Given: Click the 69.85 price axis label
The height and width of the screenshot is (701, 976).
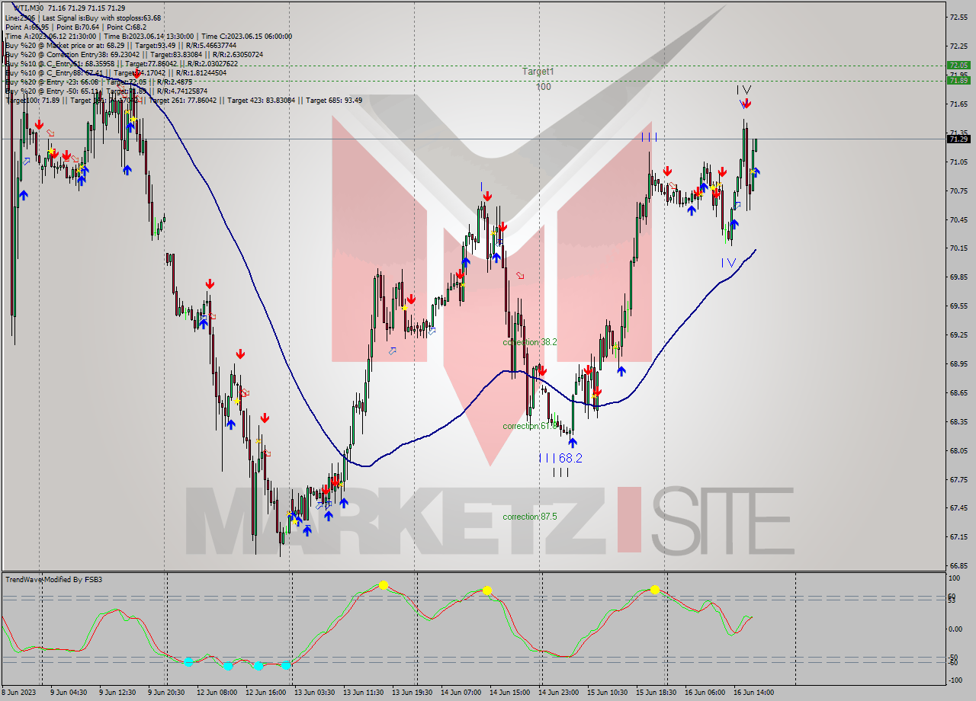Looking at the screenshot, I should (x=958, y=277).
